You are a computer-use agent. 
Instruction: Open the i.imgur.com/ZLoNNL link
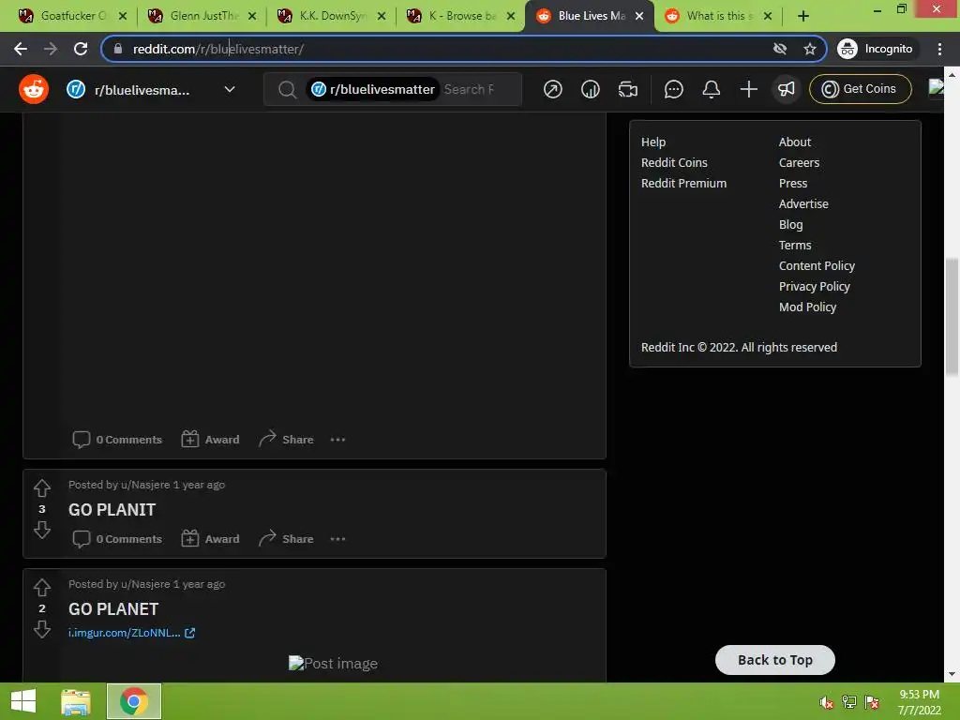click(131, 633)
